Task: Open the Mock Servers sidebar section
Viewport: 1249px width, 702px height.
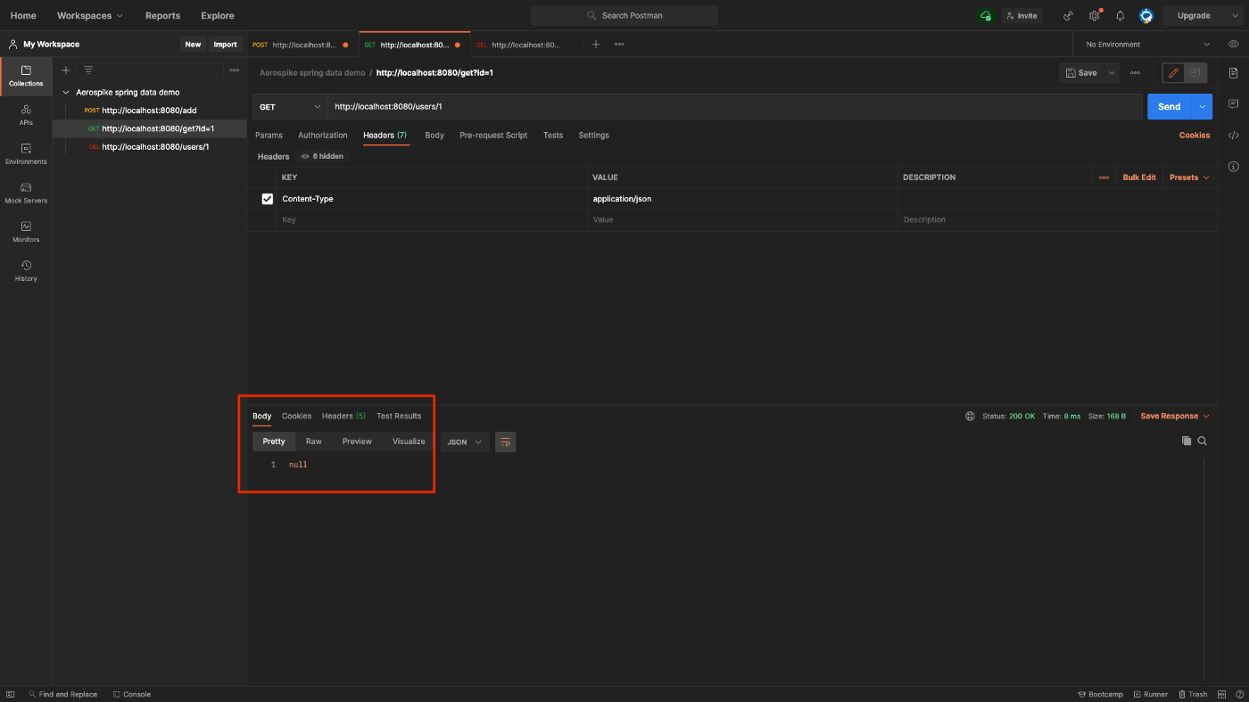Action: point(26,194)
